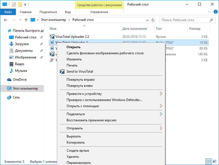Click the search magnifier icon
The height and width of the screenshot is (165, 219).
(211, 20)
